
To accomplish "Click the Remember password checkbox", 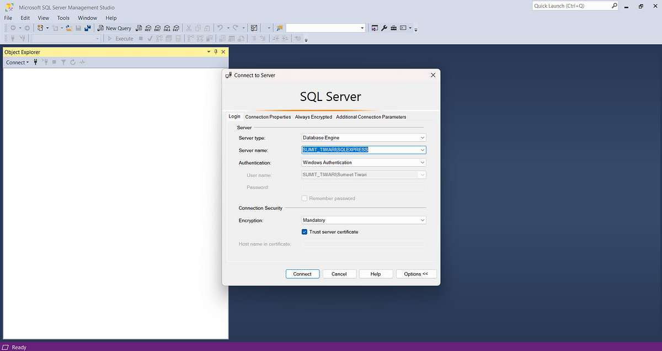I will pyautogui.click(x=305, y=198).
